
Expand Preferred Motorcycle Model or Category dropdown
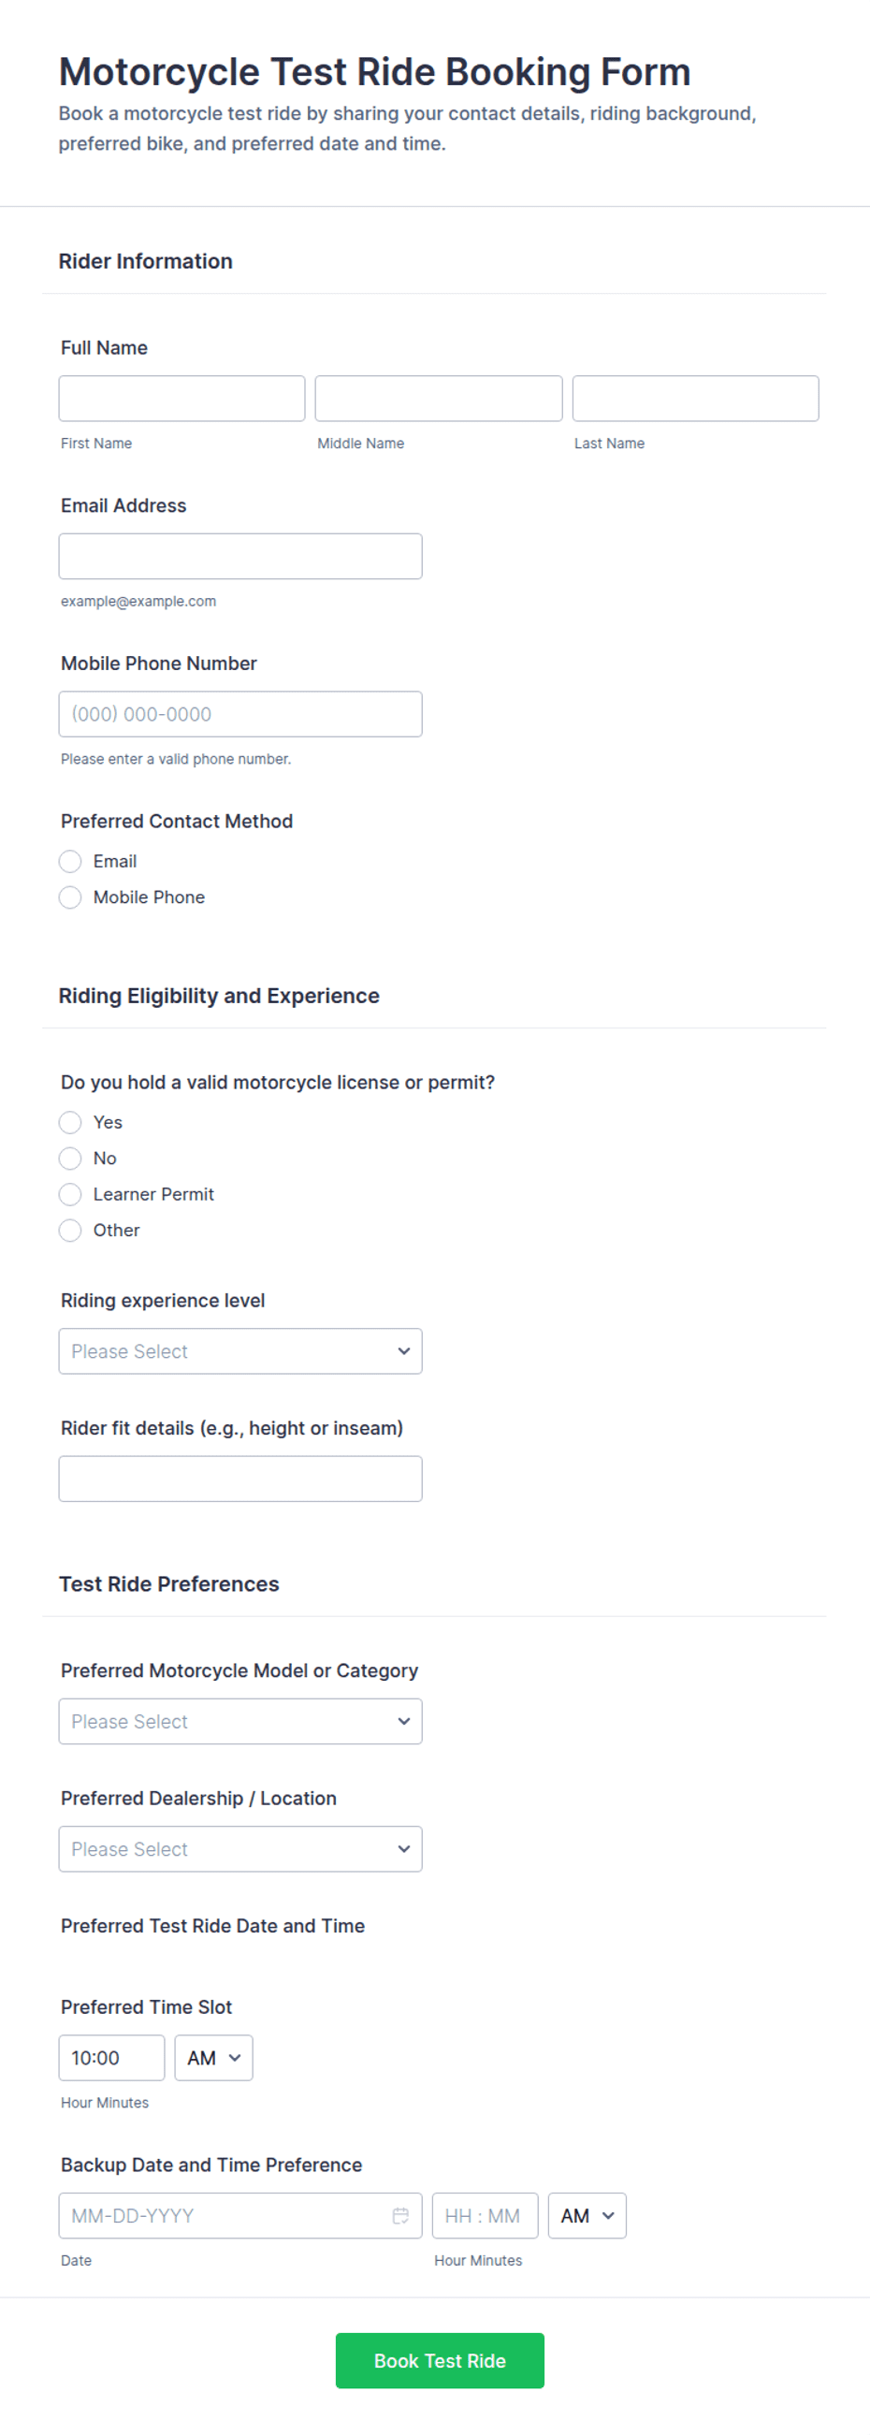click(x=239, y=1720)
